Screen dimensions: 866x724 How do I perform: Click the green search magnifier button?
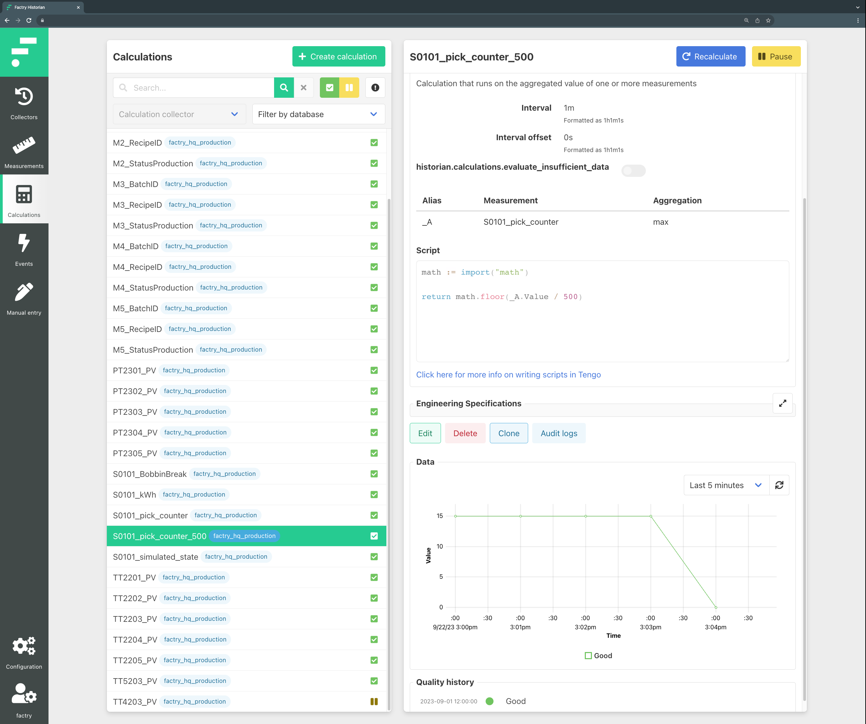click(284, 88)
